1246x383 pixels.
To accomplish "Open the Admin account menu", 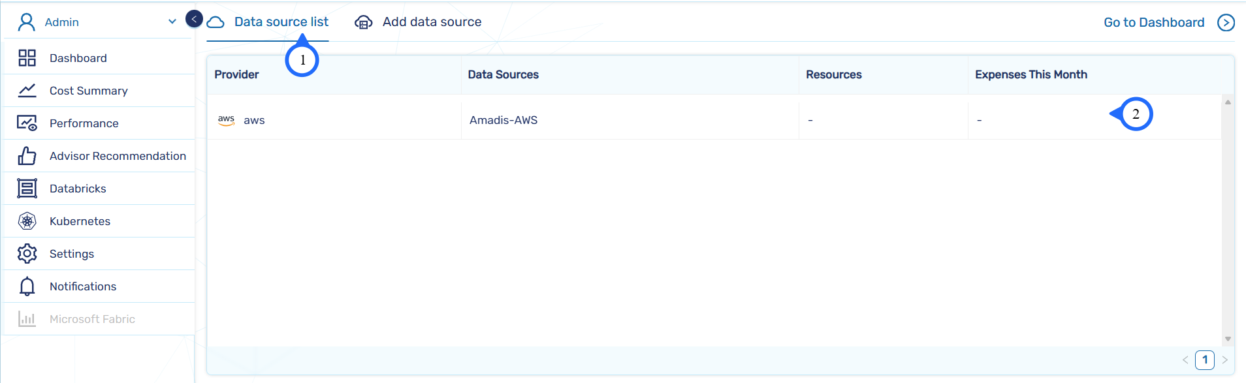I will (62, 22).
